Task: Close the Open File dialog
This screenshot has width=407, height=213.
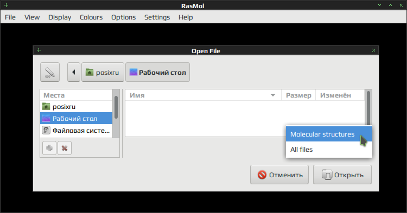Action: pos(373,50)
